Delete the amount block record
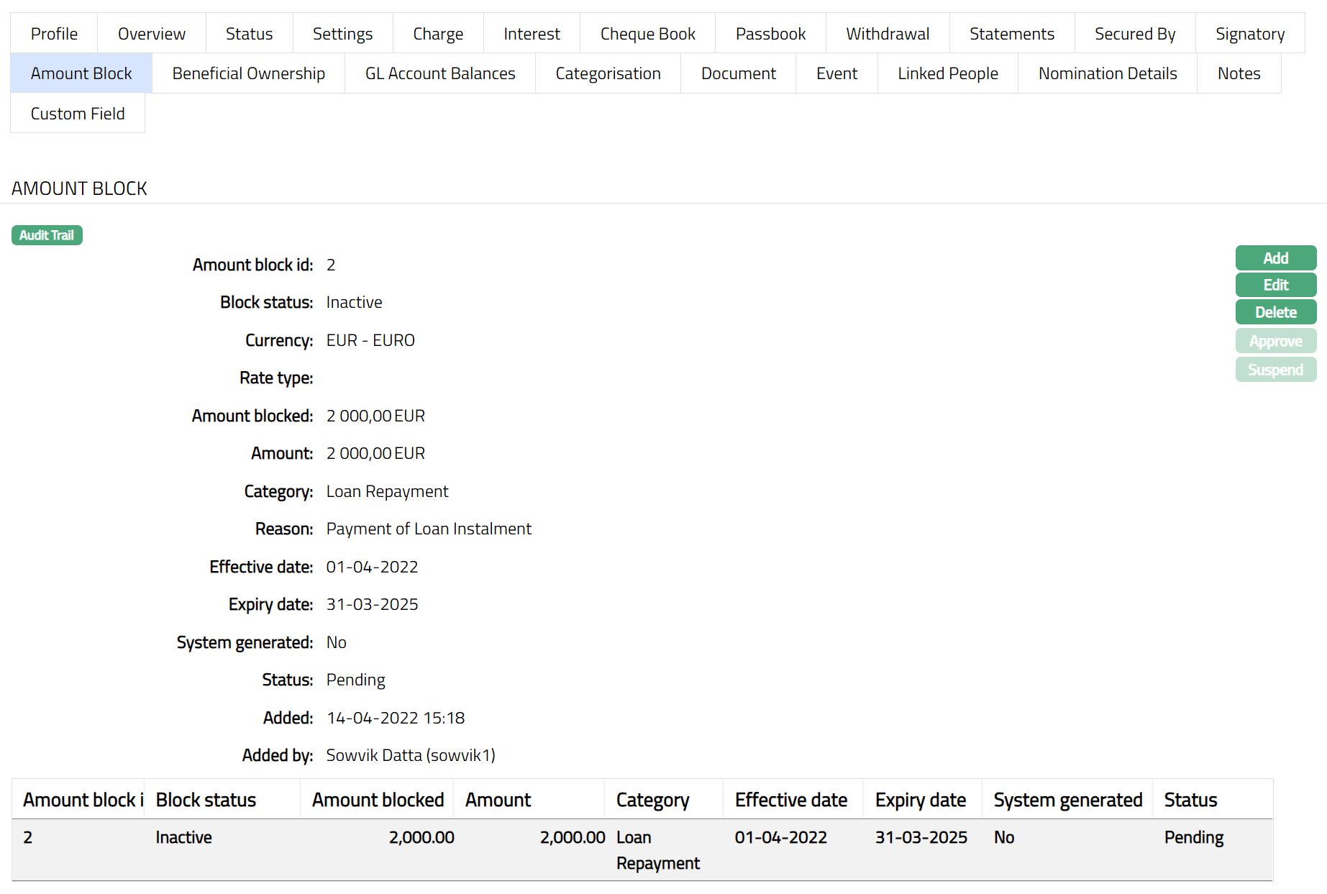This screenshot has width=1327, height=894. [x=1275, y=312]
